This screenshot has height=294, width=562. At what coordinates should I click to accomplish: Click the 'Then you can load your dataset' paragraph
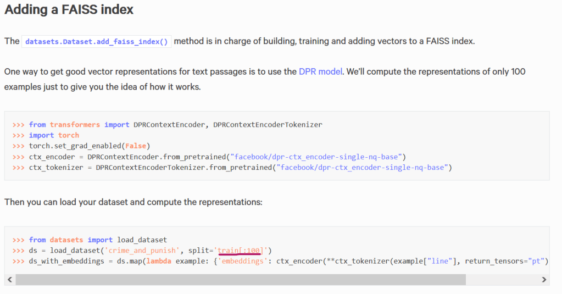[133, 202]
